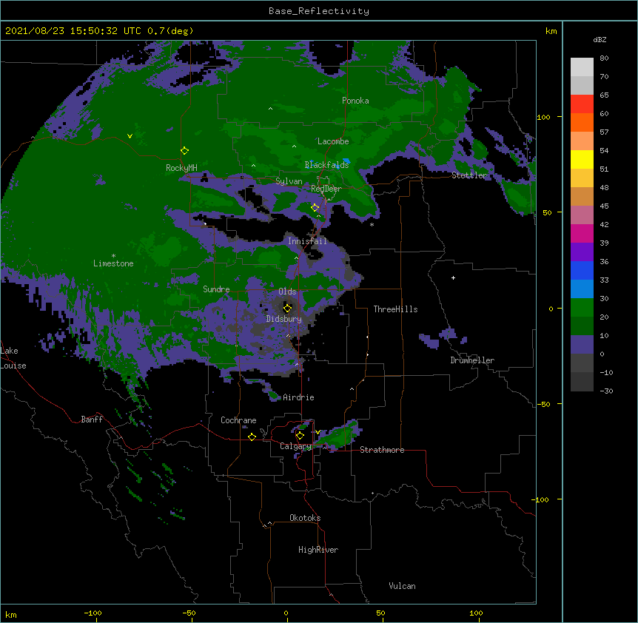Image resolution: width=638 pixels, height=623 pixels.
Task: Click the Ponoka city label
Action: point(355,101)
